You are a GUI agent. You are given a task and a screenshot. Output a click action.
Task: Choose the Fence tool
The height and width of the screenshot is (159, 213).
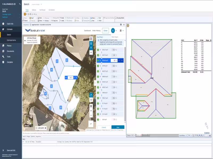(x=40, y=21)
